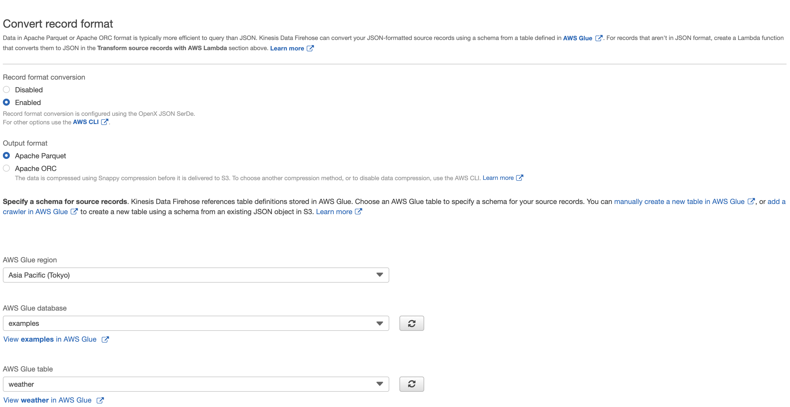This screenshot has height=407, width=790.
Task: Click external icon beside View examples link
Action: click(105, 339)
